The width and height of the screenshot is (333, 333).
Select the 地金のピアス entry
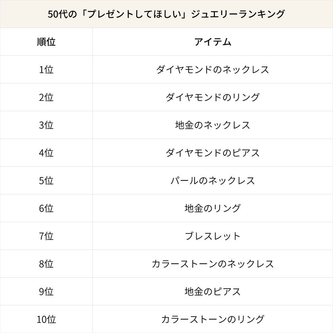pyautogui.click(x=212, y=292)
